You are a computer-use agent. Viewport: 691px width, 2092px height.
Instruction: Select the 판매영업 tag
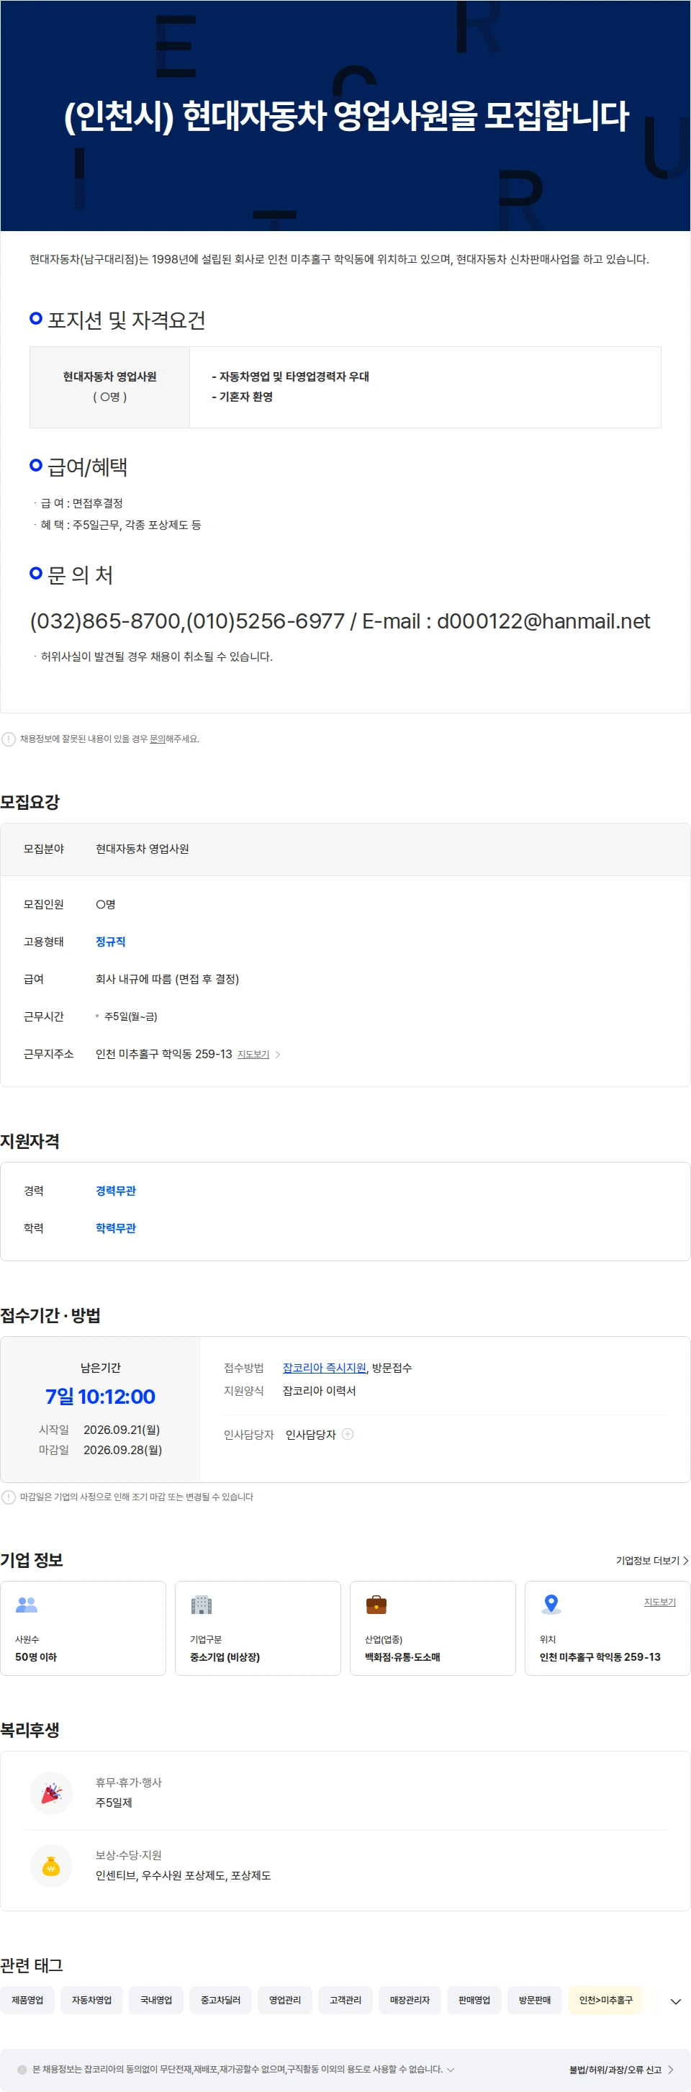474,2001
